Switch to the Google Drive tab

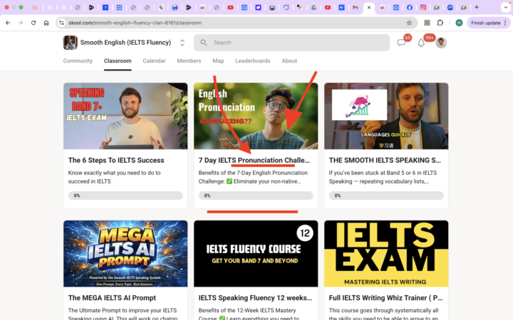tap(313, 8)
